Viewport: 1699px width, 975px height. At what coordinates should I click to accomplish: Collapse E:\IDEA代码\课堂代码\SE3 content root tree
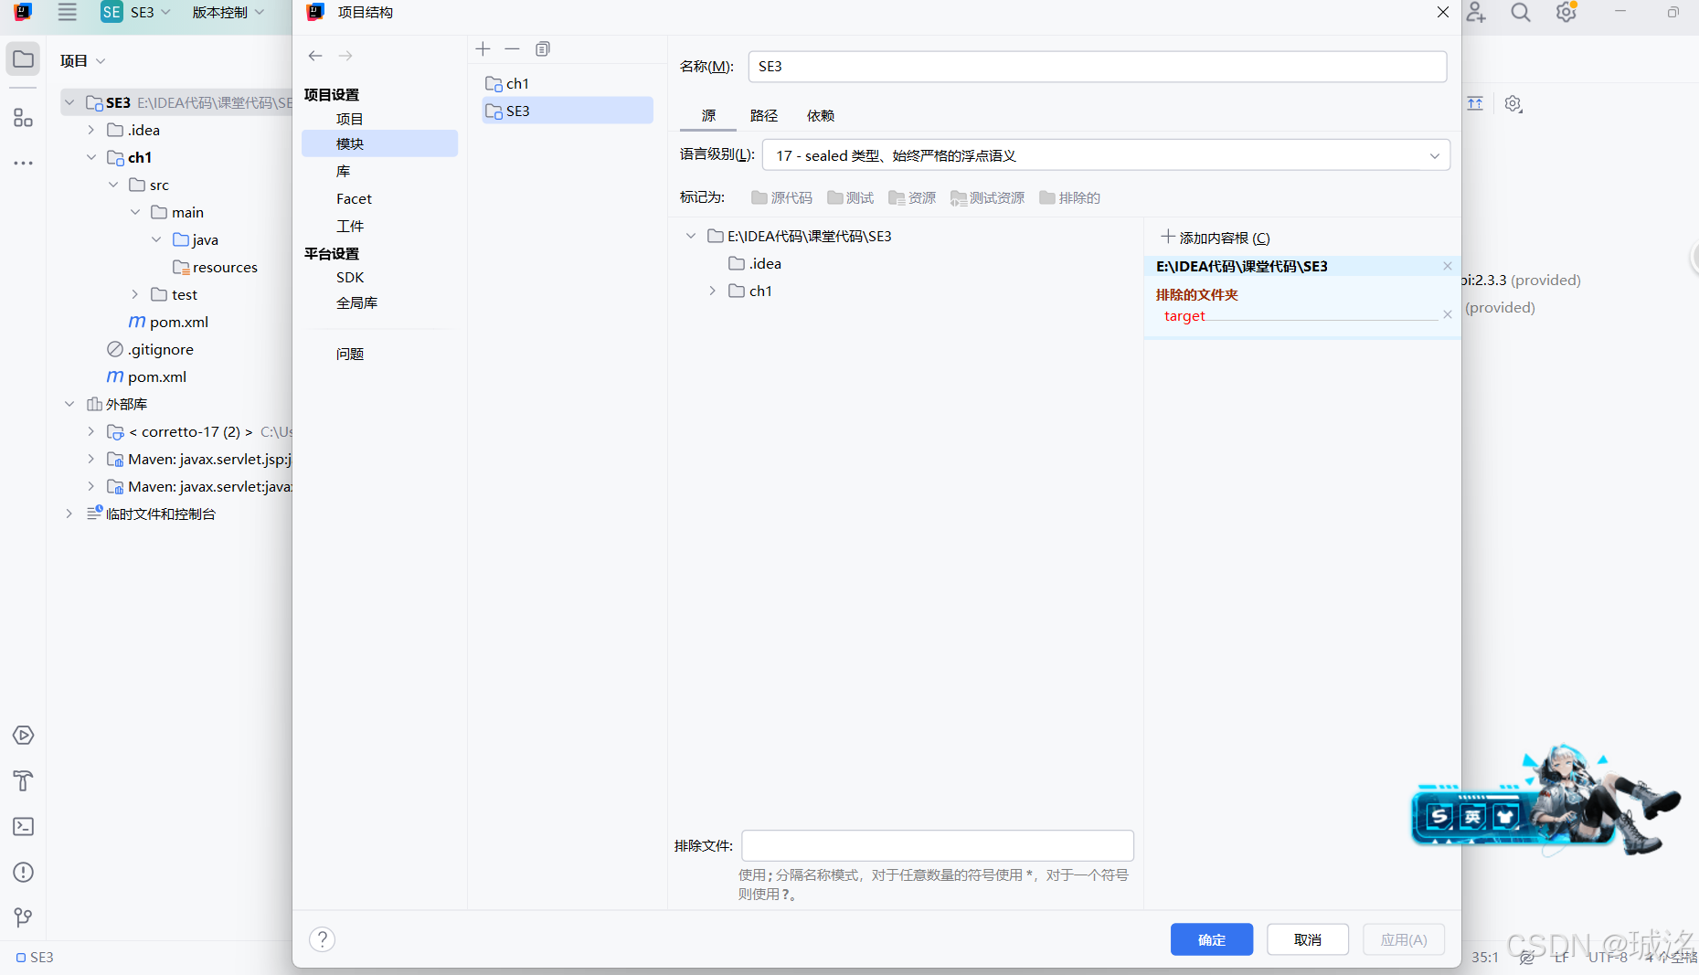pos(691,236)
